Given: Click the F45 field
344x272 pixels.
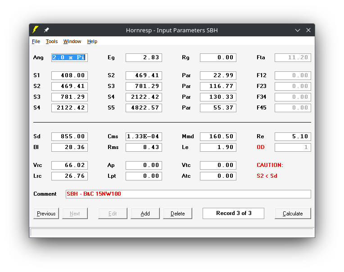Looking at the screenshot, I should click(293, 108).
